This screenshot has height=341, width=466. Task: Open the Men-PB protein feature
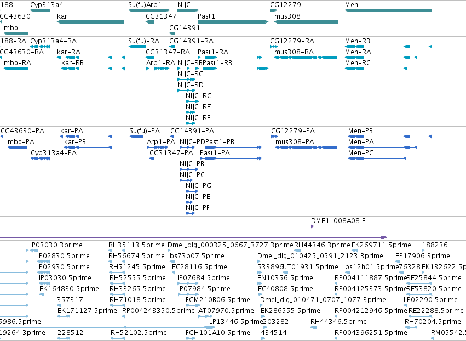(x=390, y=137)
